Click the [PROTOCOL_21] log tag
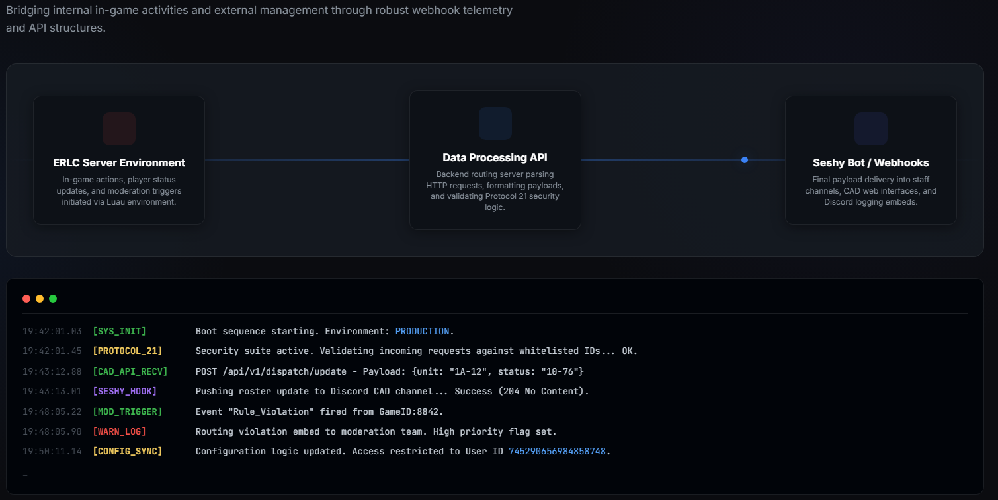 click(128, 351)
